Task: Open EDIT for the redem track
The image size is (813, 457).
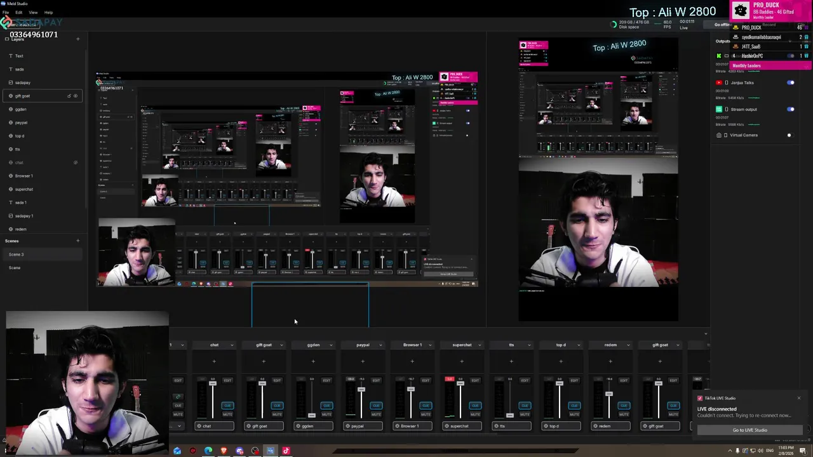Action: (x=624, y=380)
